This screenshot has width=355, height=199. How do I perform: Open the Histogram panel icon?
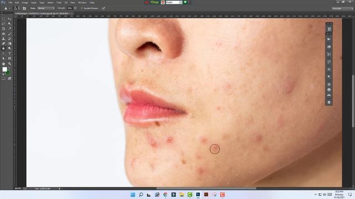329,95
